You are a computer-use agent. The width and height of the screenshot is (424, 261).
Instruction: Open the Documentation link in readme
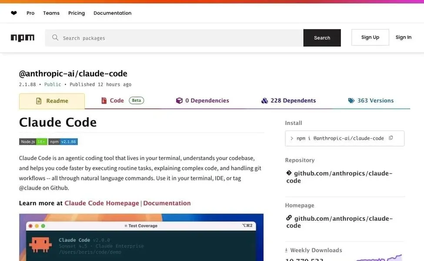[167, 203]
